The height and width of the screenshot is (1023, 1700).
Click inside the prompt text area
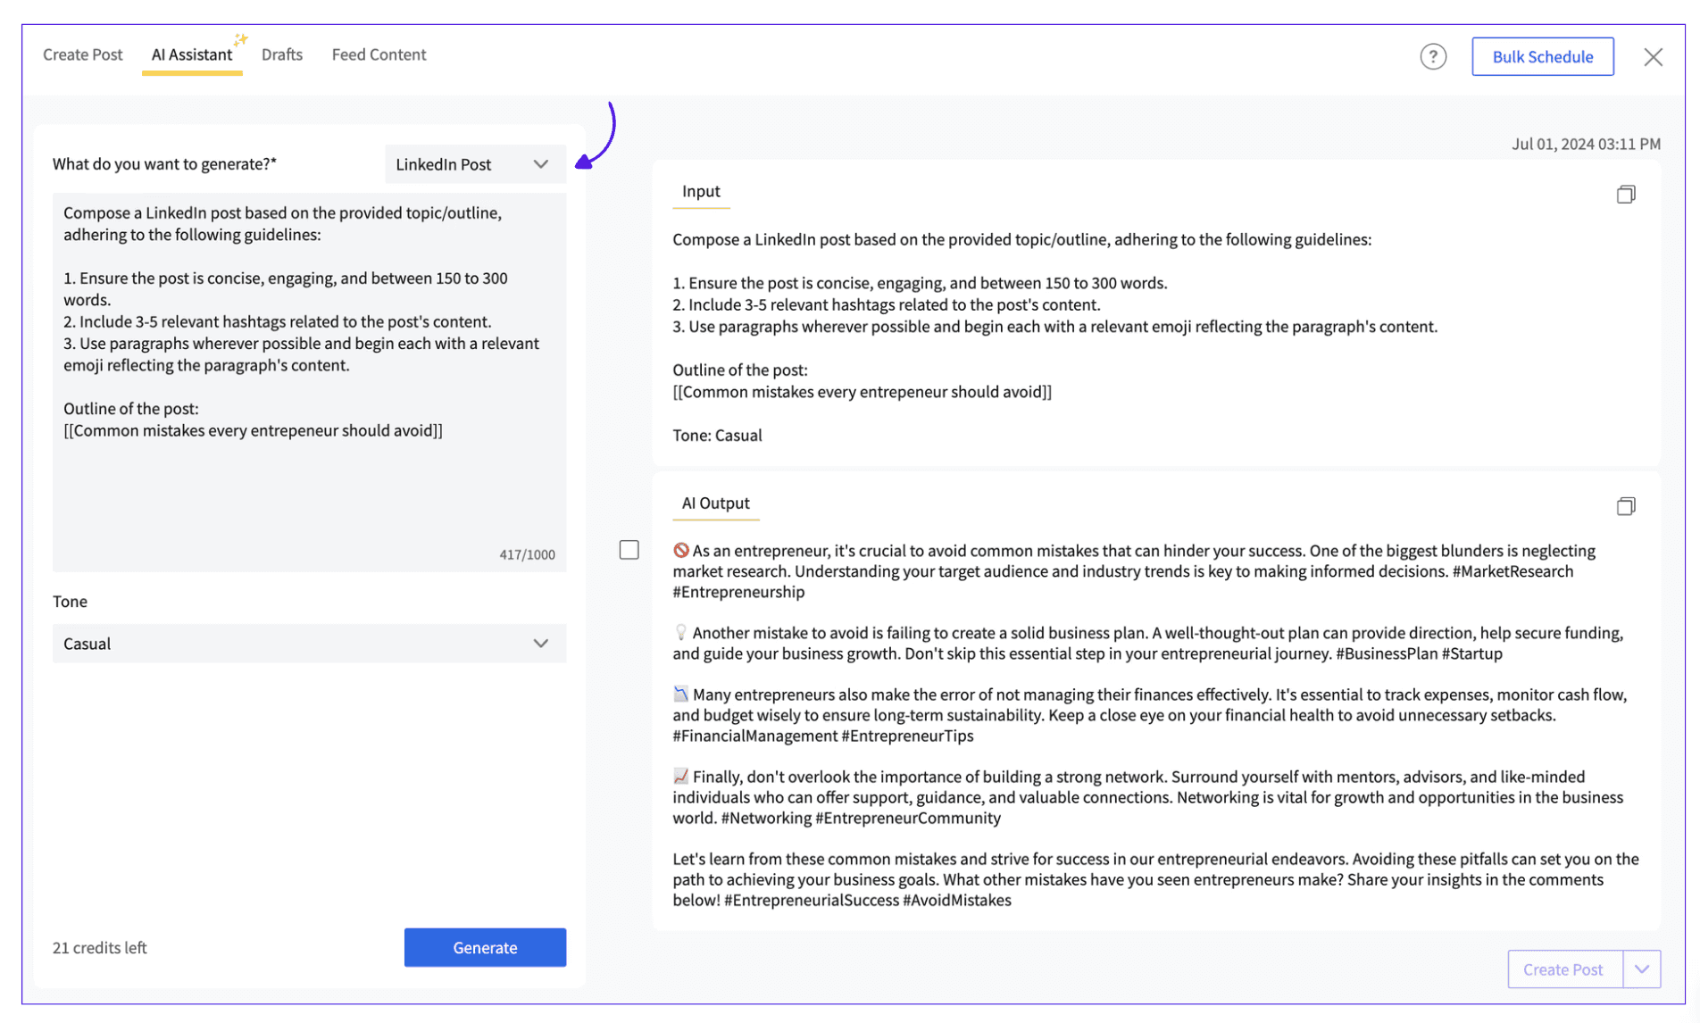309,382
